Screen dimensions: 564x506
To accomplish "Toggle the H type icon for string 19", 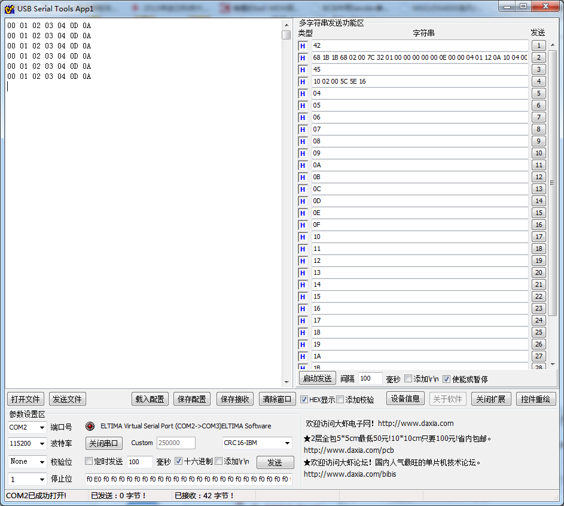I will [303, 344].
